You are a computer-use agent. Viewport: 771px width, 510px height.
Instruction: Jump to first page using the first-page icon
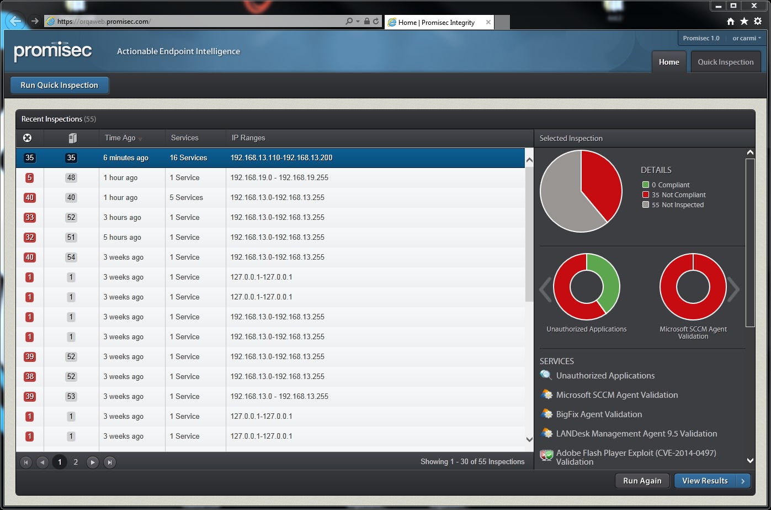click(26, 462)
